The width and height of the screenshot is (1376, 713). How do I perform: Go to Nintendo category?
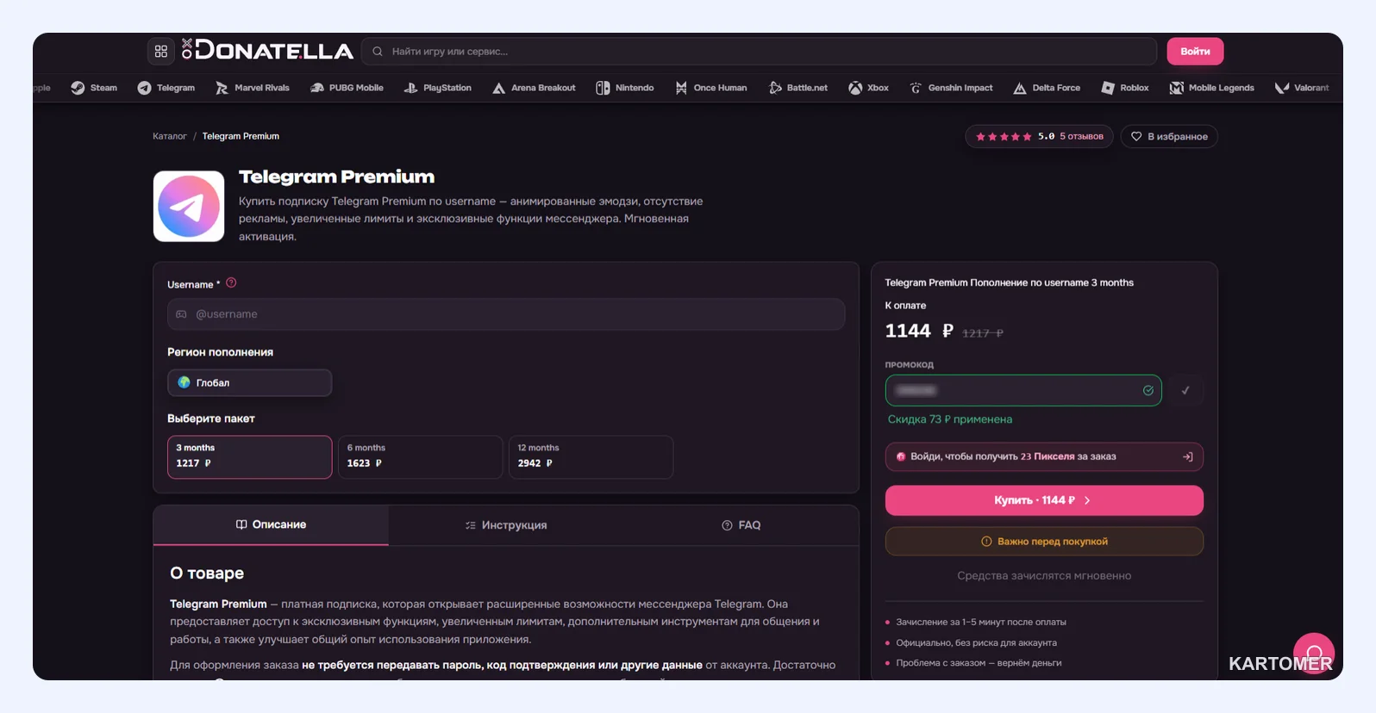[625, 88]
